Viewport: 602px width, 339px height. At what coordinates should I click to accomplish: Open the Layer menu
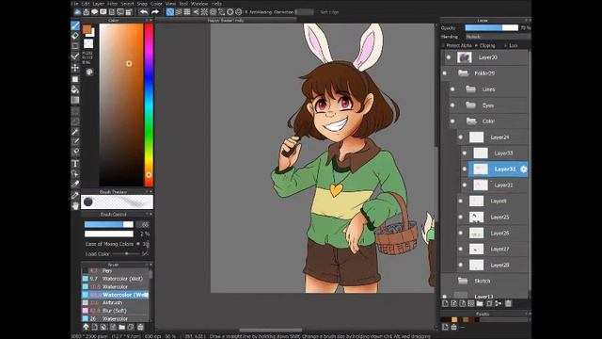click(99, 4)
